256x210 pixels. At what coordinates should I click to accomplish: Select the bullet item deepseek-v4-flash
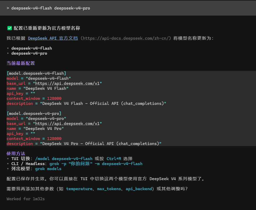32,48
